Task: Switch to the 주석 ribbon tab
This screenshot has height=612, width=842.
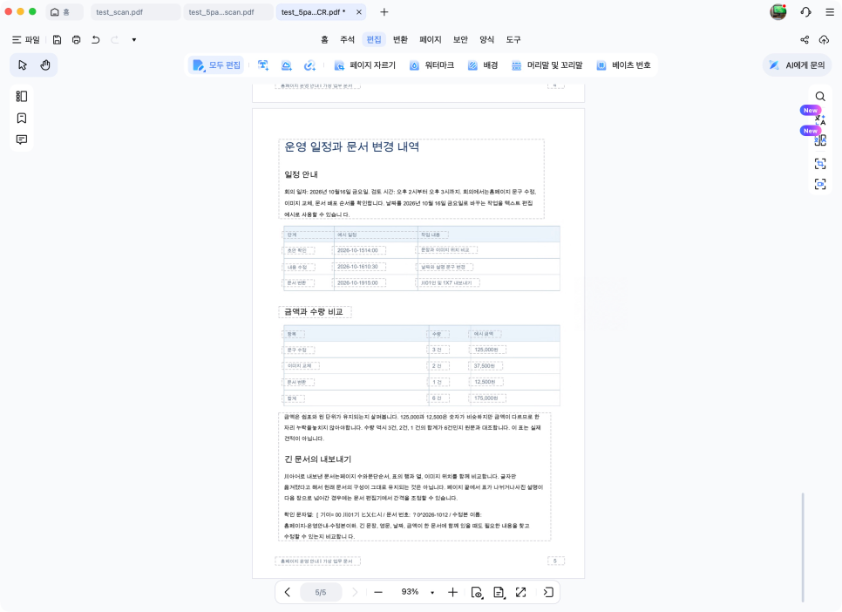Action: [x=348, y=39]
